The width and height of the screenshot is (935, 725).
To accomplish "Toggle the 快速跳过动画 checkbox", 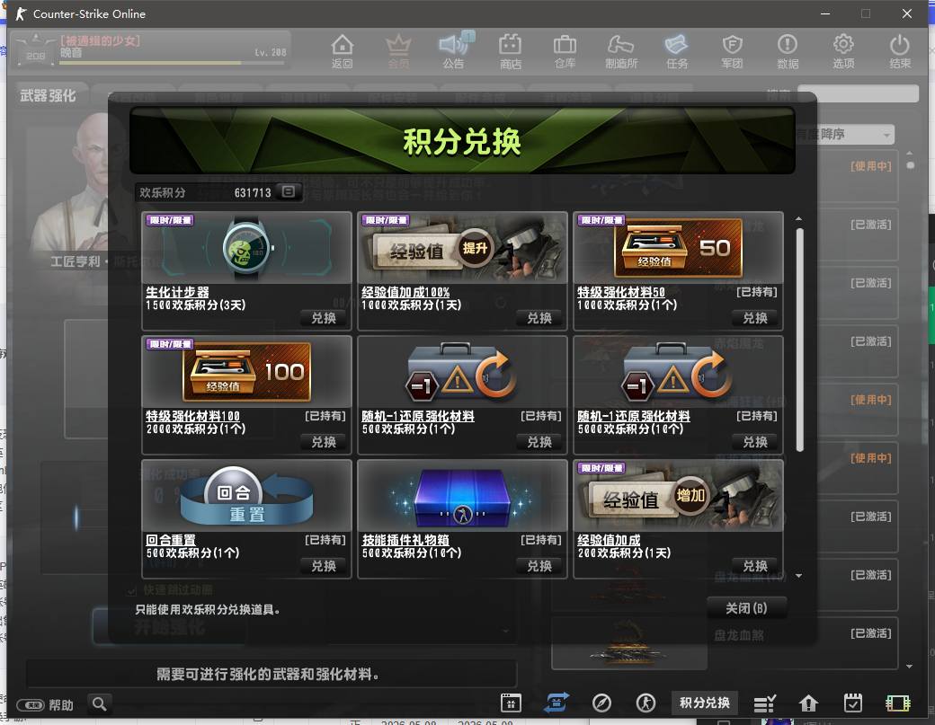I will coord(131,590).
